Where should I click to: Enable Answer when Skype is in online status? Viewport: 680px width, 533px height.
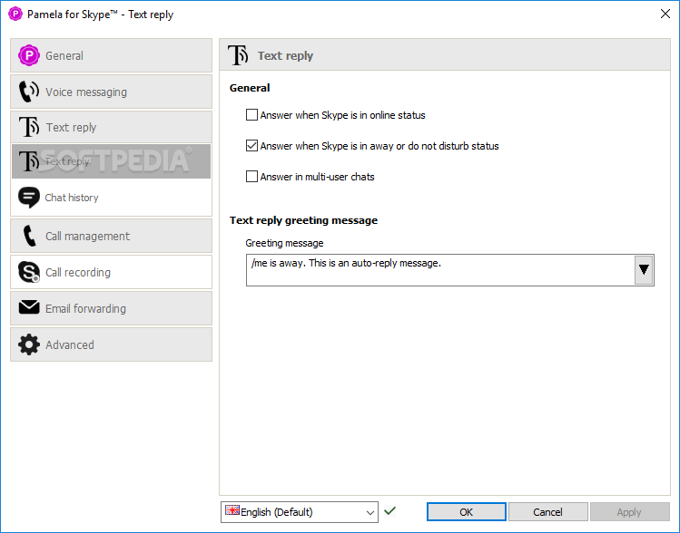coord(251,115)
